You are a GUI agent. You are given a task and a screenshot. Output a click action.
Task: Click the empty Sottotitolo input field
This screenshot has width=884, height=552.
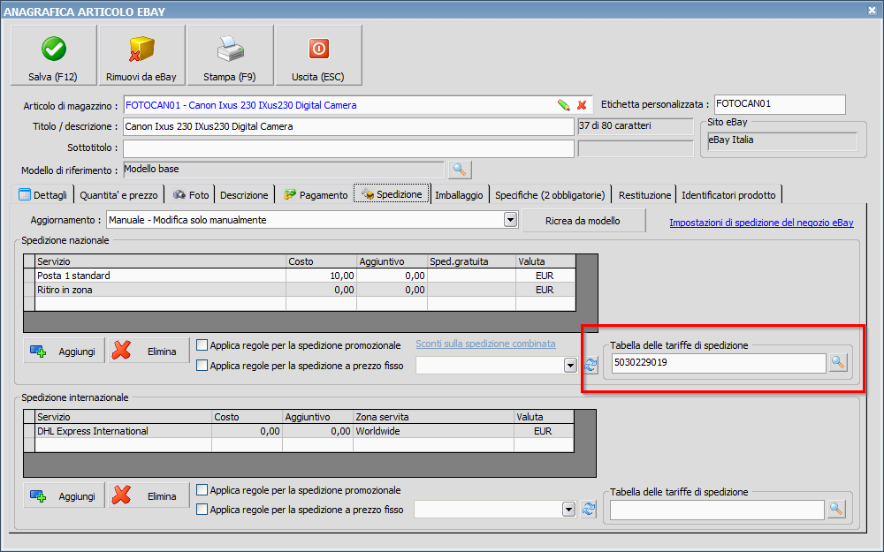[x=348, y=148]
